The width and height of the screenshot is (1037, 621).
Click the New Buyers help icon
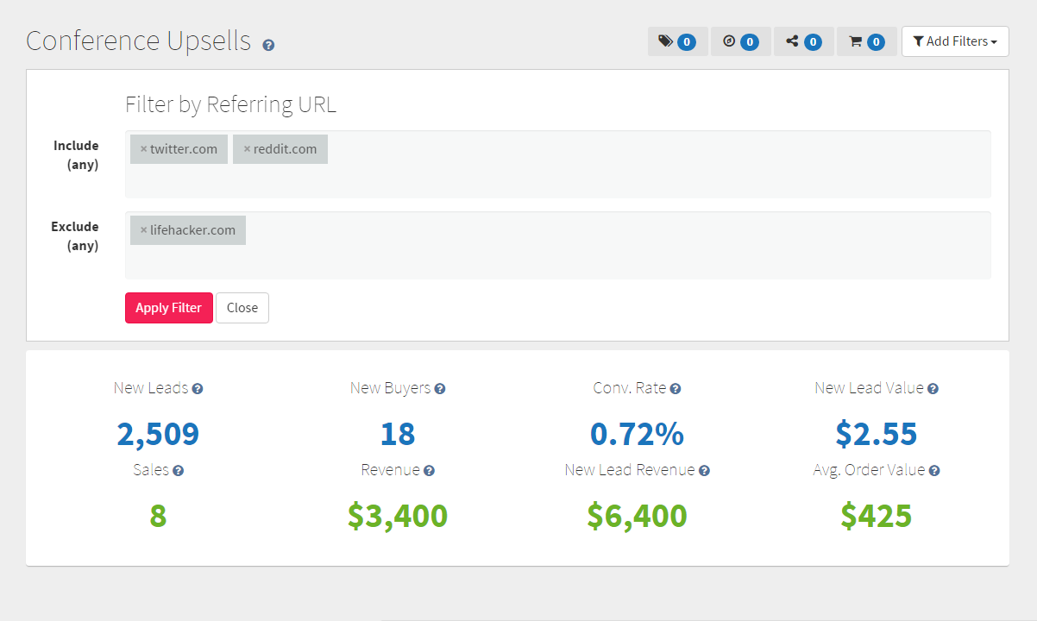point(440,389)
